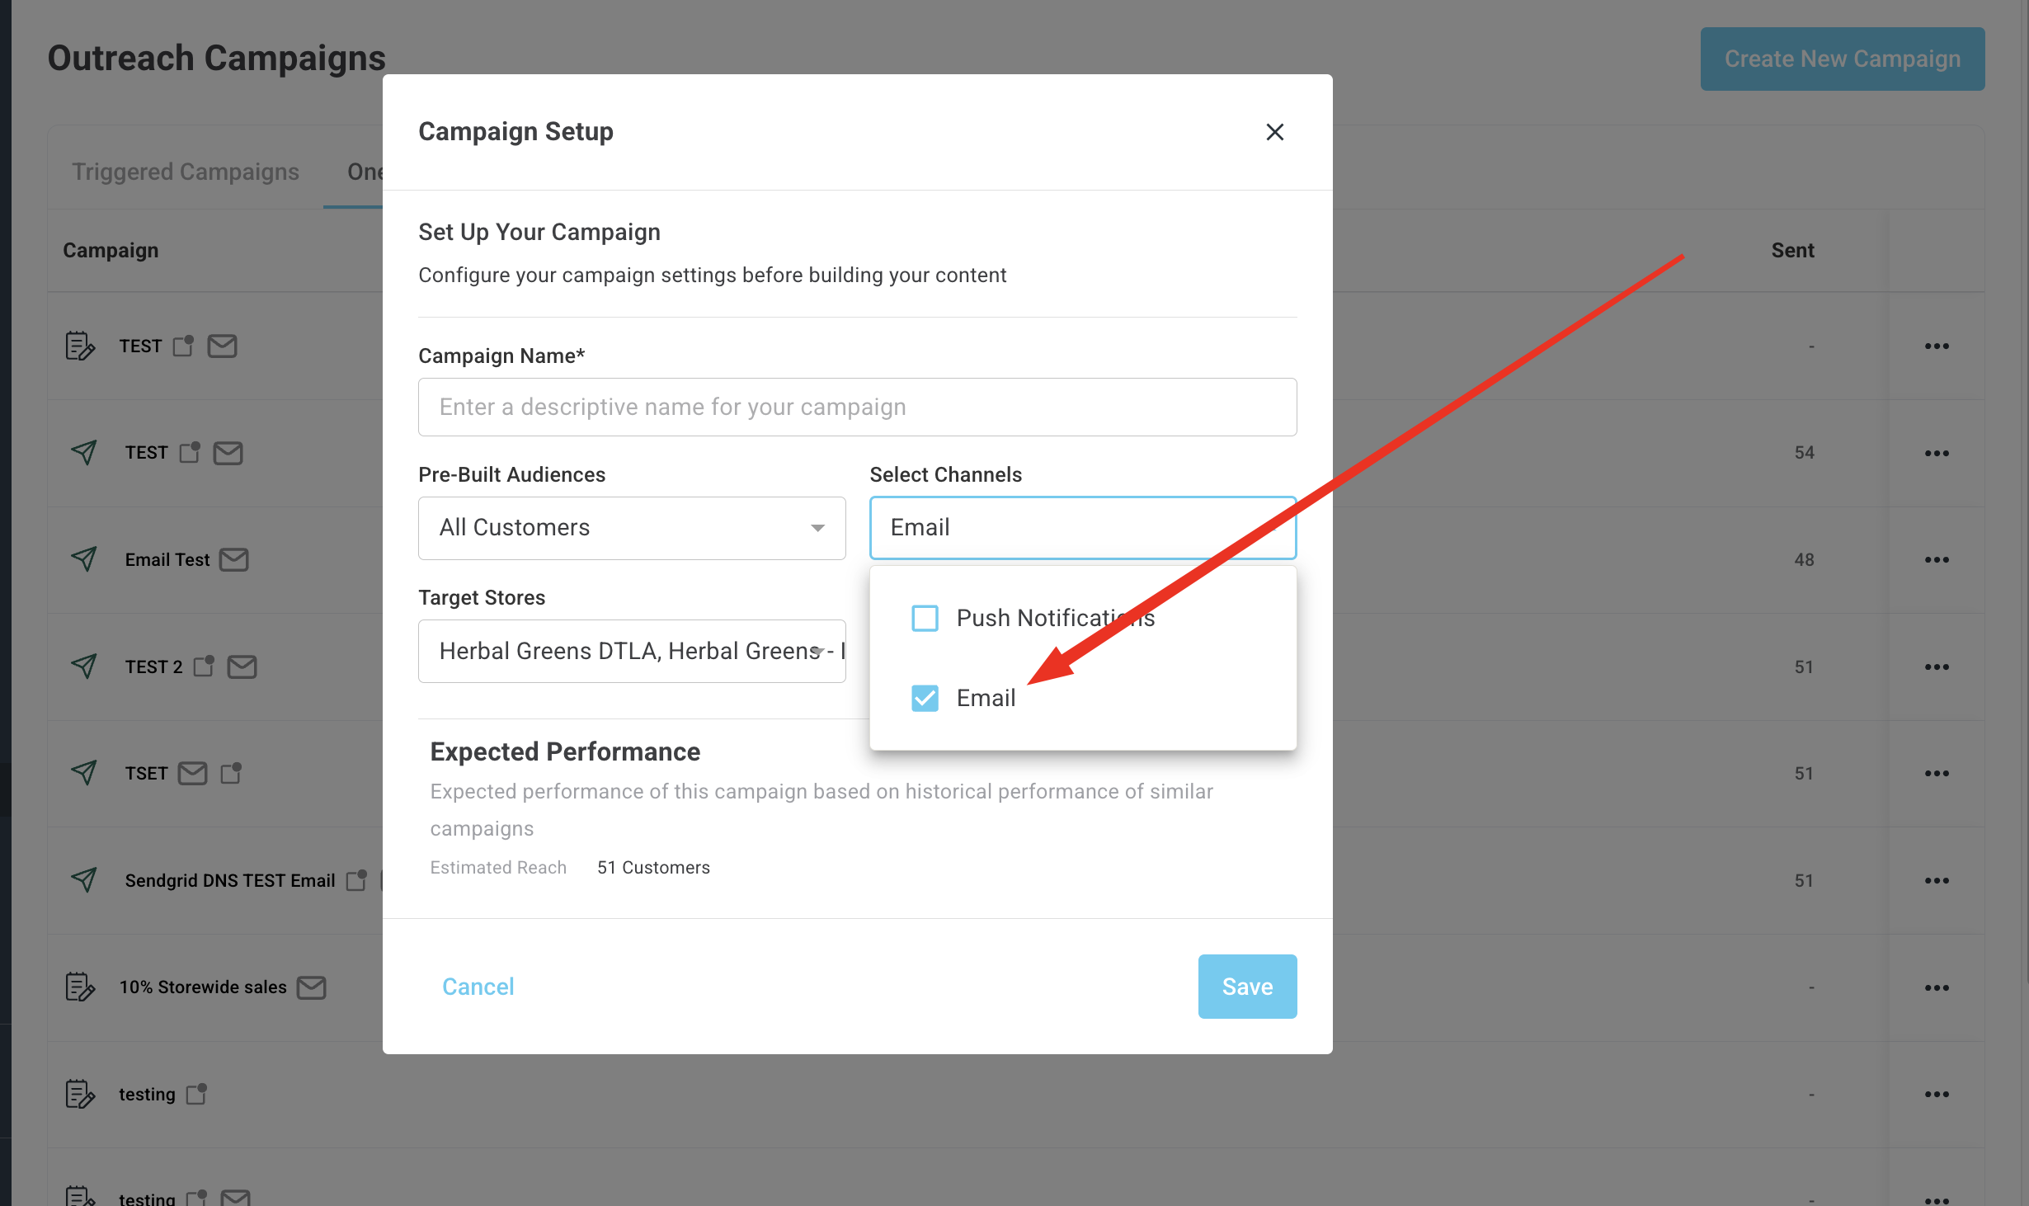
Task: Check the Push Notifications checkbox
Action: click(925, 618)
